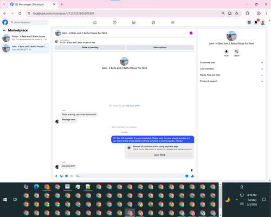Click the Mark as pending button
Screen dimensions: 271x217
(x=90, y=47)
